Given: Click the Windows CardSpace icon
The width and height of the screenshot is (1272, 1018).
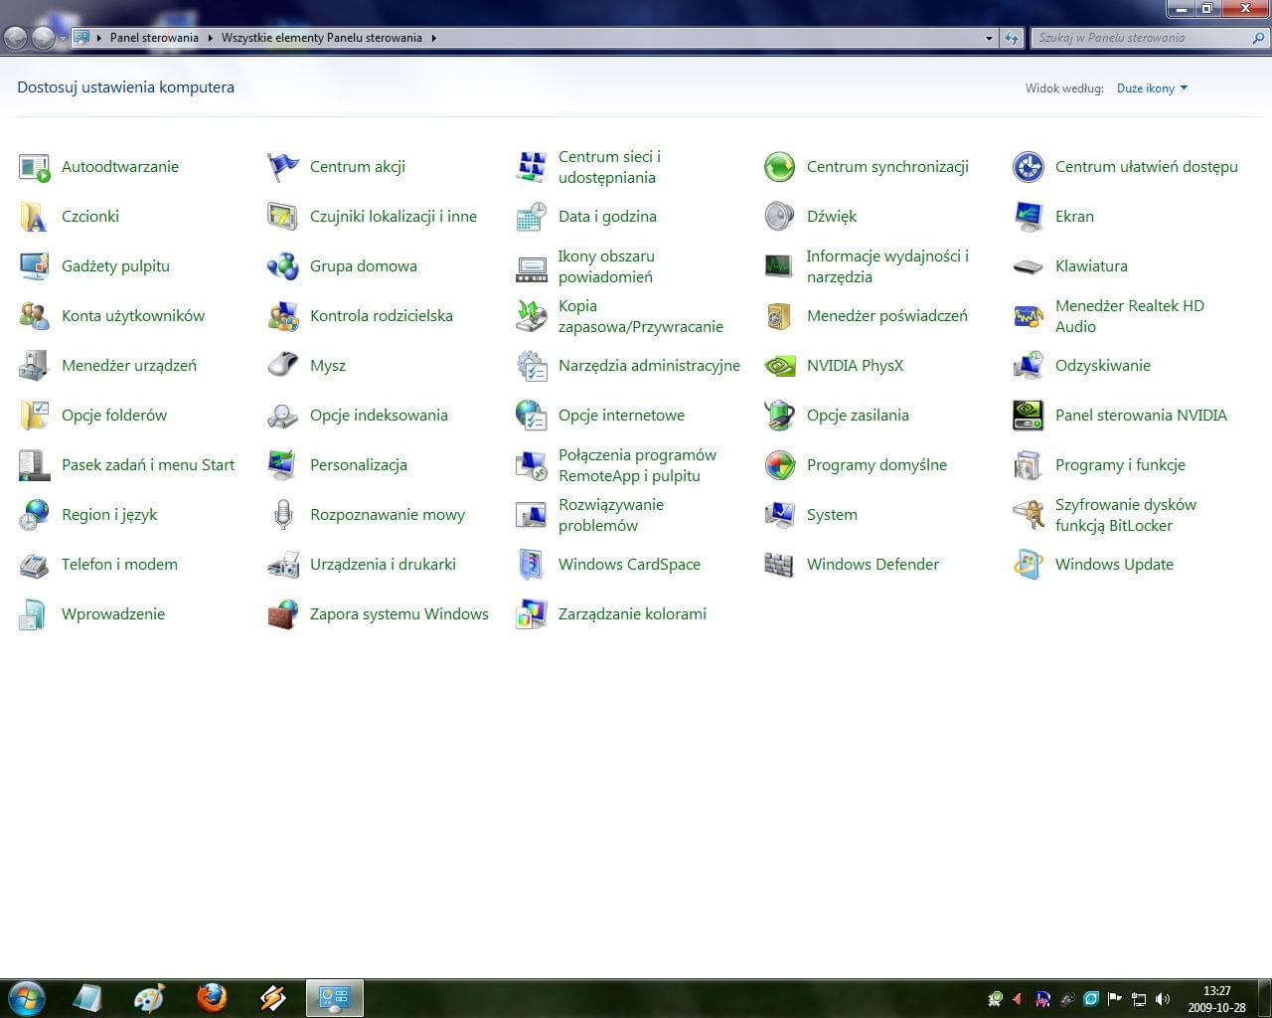Looking at the screenshot, I should [x=532, y=565].
